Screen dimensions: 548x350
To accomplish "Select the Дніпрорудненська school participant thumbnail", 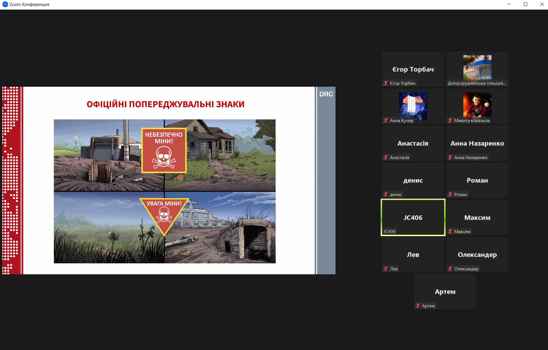I will click(477, 67).
